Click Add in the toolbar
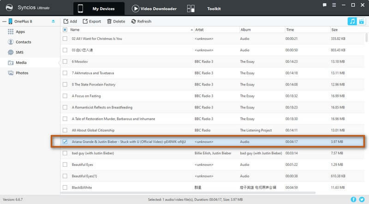The height and width of the screenshot is (204, 369). 70,21
